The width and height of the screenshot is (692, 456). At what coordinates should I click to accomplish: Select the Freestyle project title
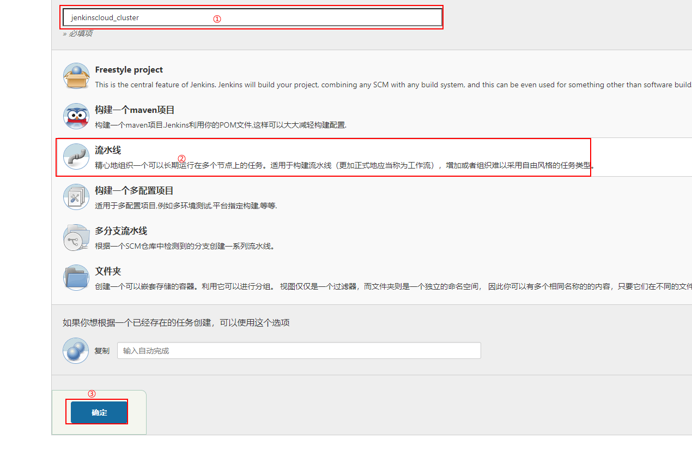pyautogui.click(x=129, y=70)
